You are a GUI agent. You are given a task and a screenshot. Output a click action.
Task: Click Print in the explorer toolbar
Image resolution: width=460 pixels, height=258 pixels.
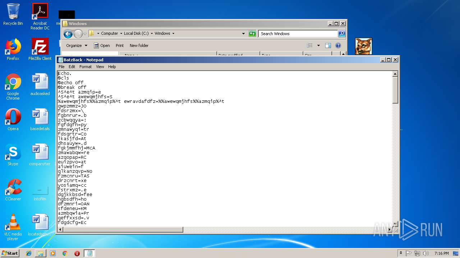coord(120,46)
